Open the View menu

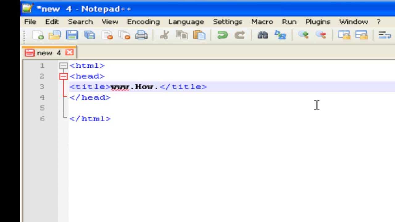coord(110,22)
